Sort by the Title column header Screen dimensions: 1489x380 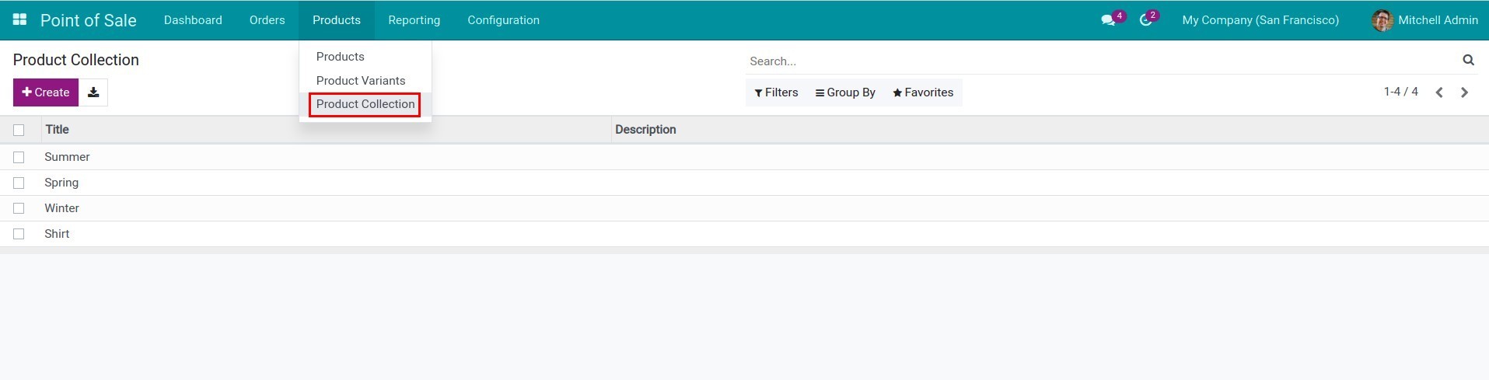coord(58,130)
